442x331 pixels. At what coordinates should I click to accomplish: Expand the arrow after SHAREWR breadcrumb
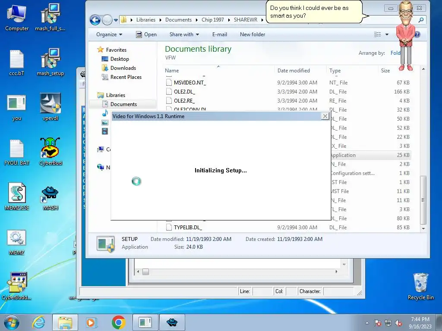tap(262, 20)
